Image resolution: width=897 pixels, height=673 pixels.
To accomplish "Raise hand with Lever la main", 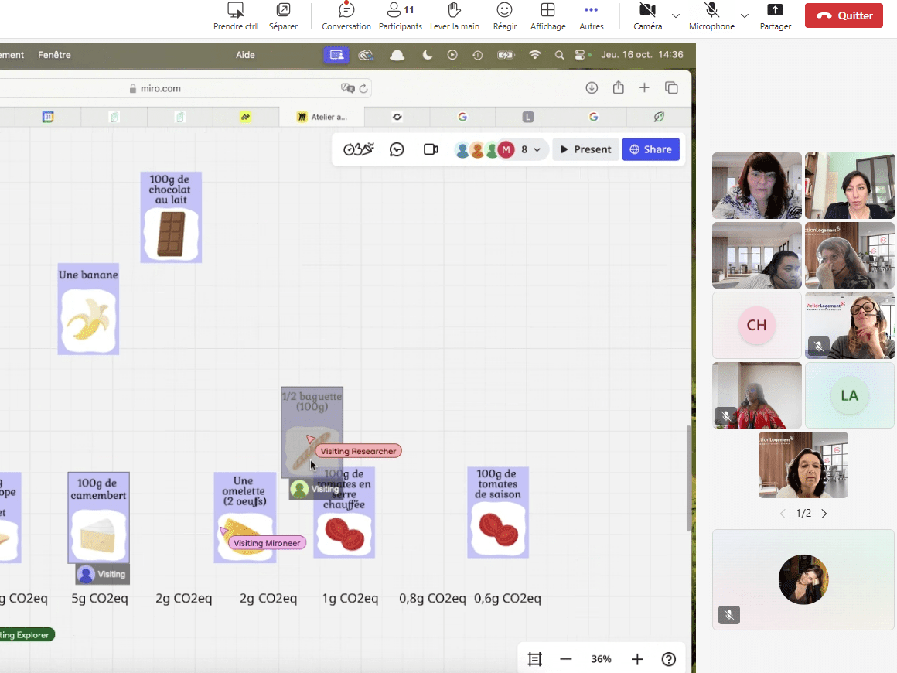I will coord(454,16).
